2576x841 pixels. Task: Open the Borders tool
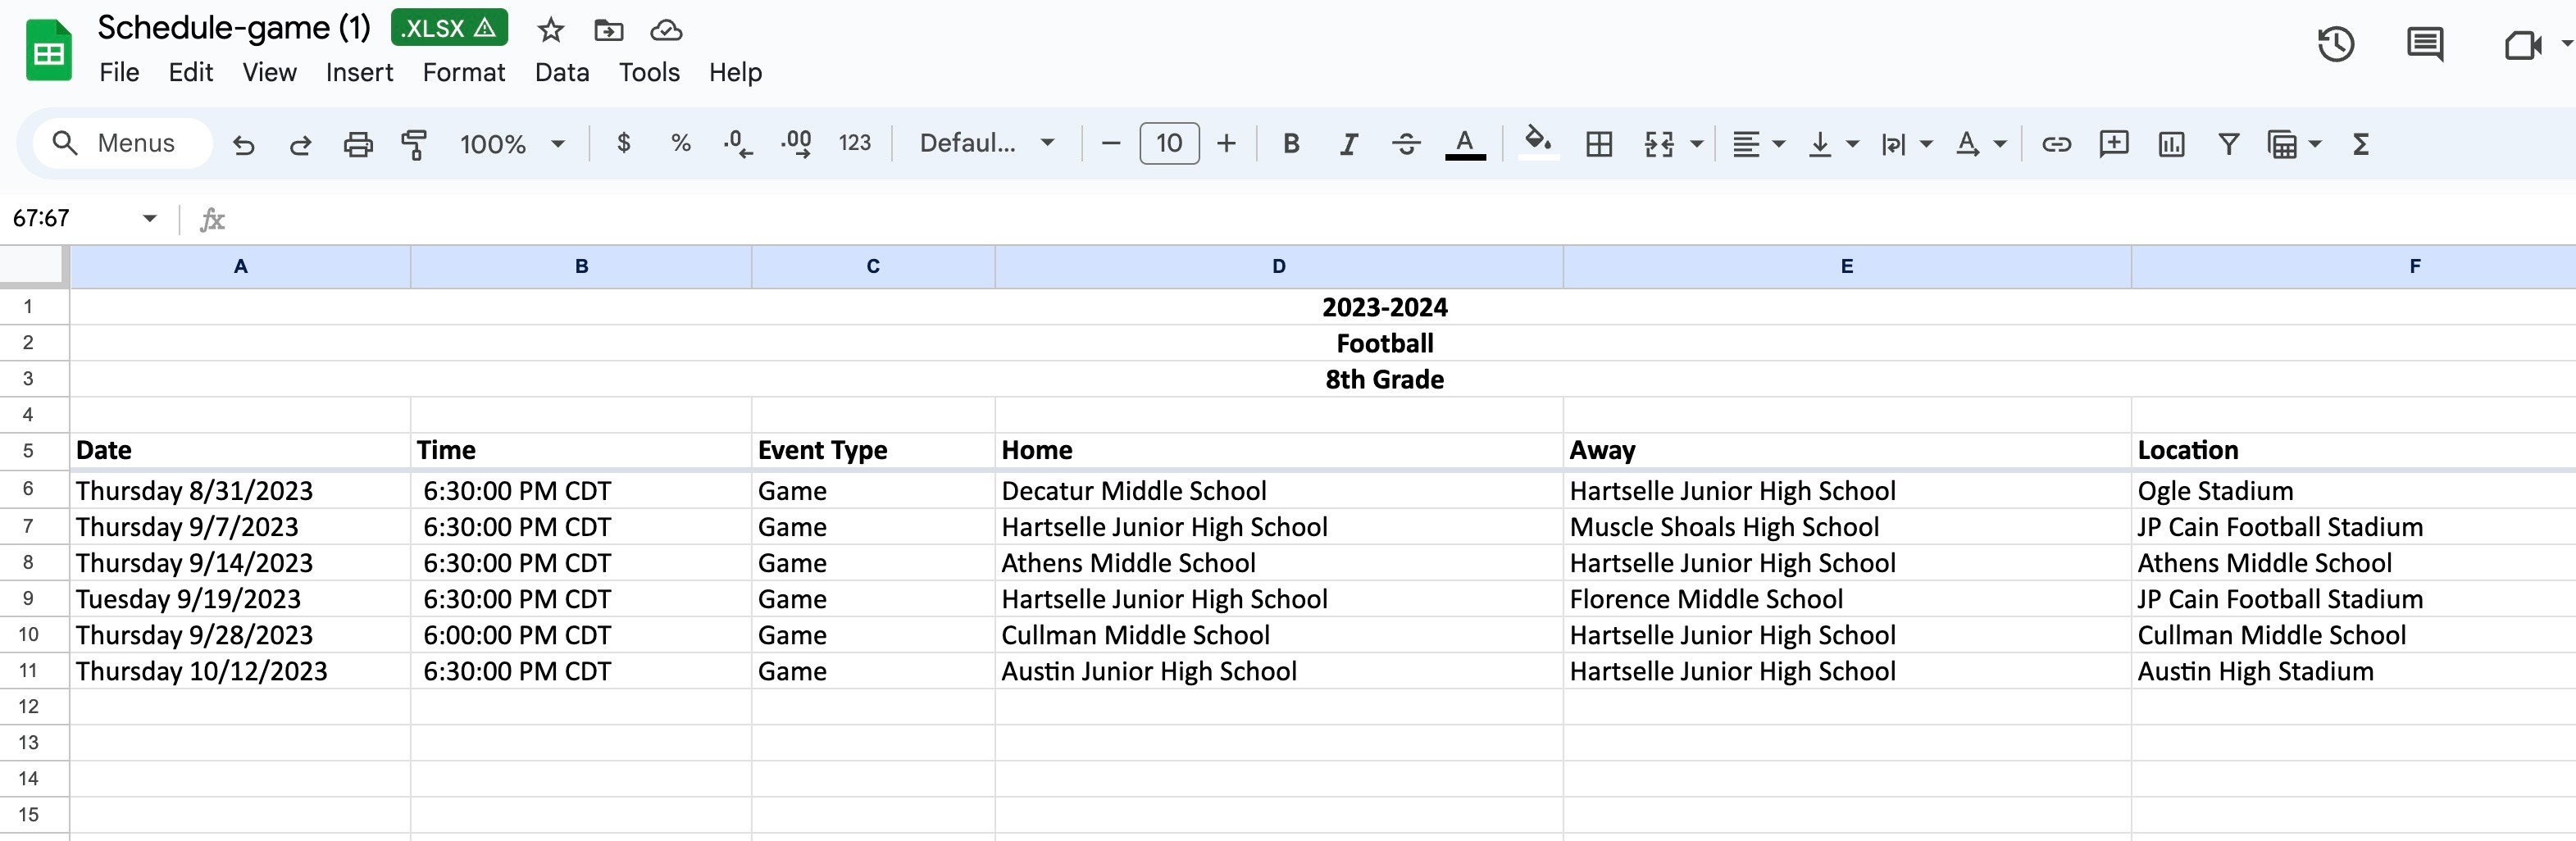1599,144
